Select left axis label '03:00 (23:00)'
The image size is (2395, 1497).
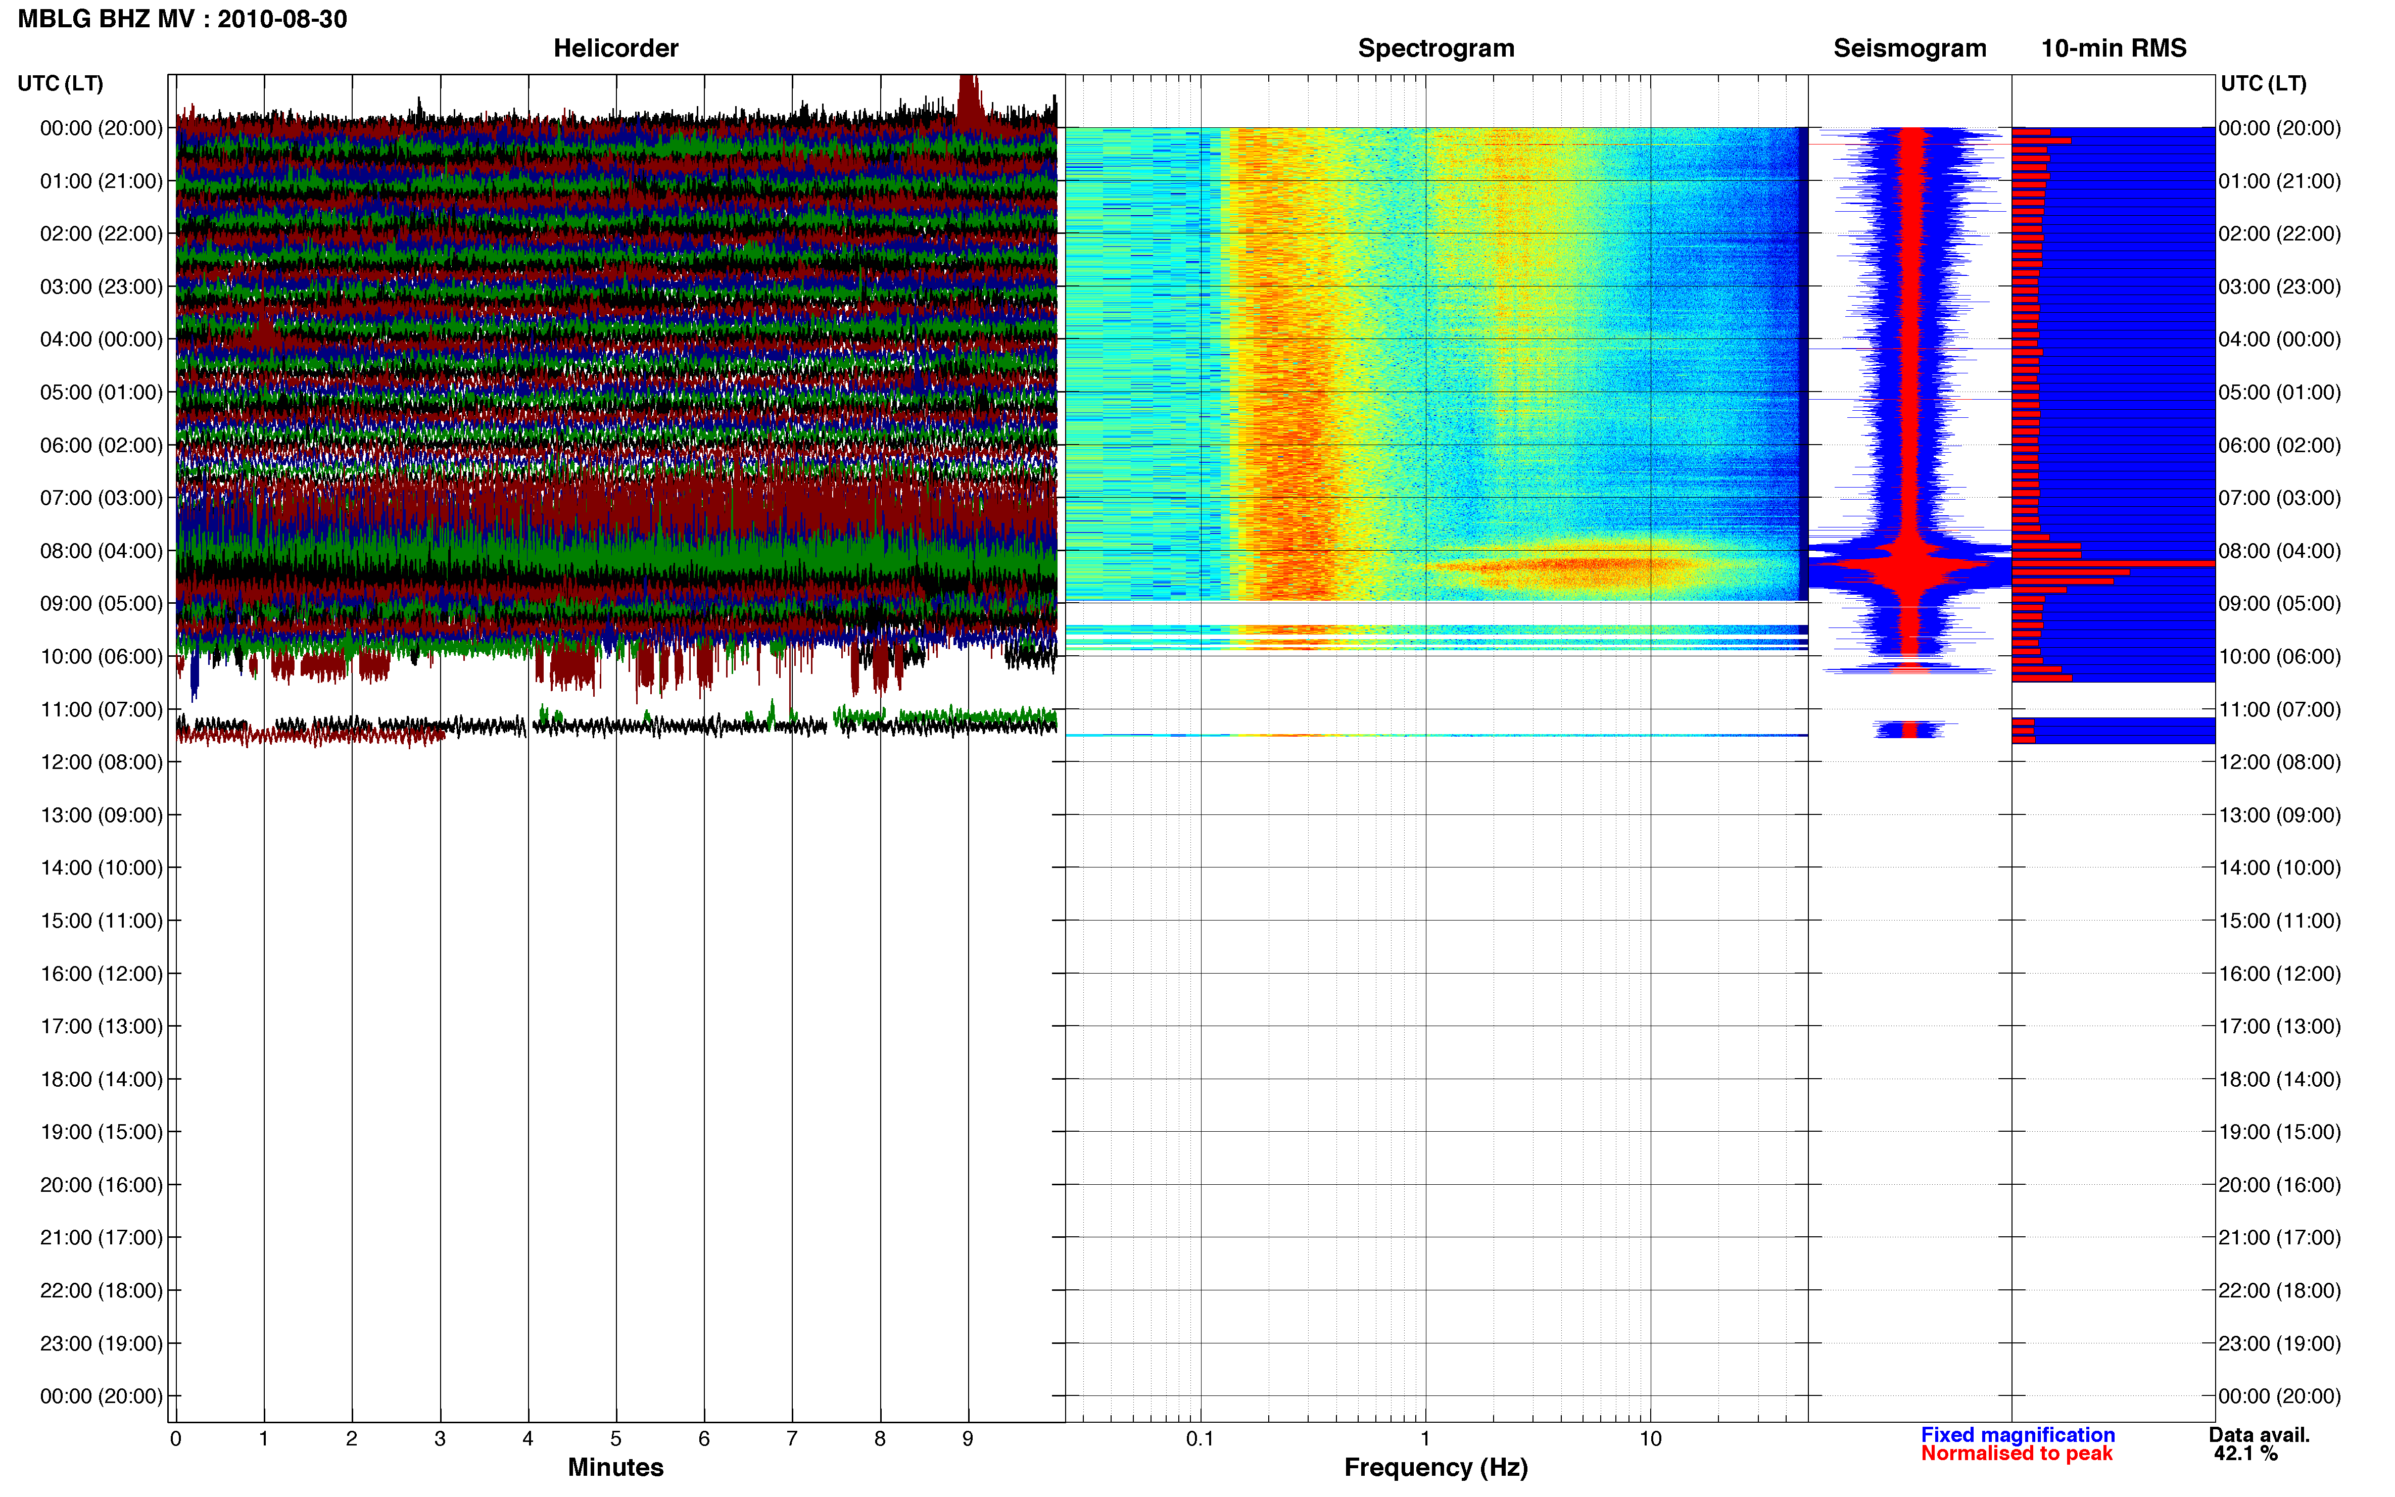coord(101,286)
